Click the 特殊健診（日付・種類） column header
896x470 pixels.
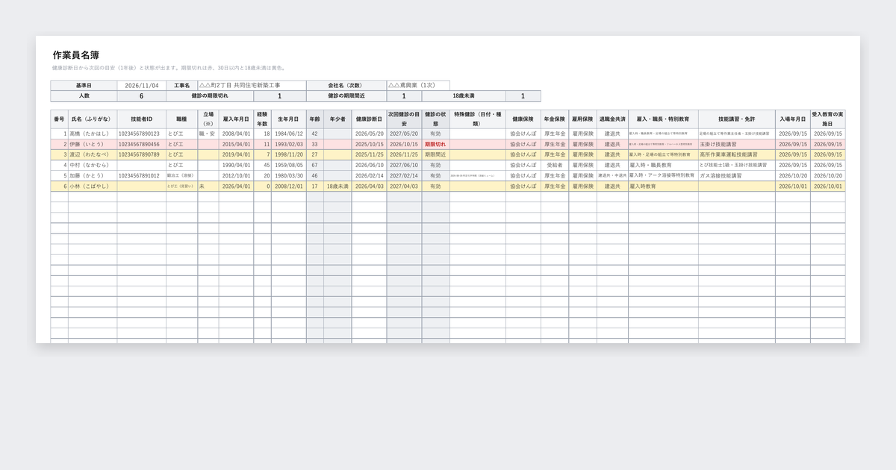click(477, 119)
